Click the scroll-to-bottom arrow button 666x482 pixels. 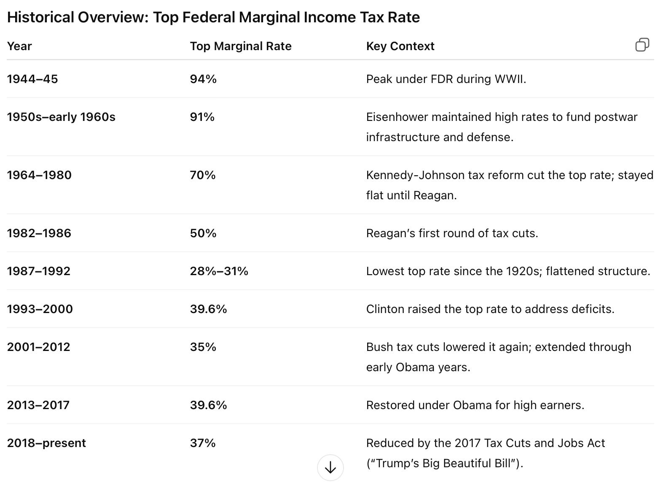330,467
